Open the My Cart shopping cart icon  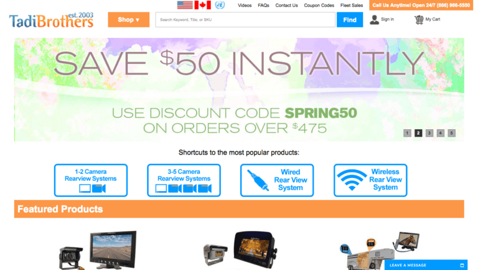click(x=419, y=20)
